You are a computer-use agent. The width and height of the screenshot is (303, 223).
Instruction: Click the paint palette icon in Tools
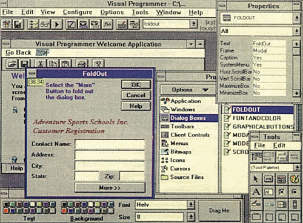pyautogui.click(x=295, y=179)
